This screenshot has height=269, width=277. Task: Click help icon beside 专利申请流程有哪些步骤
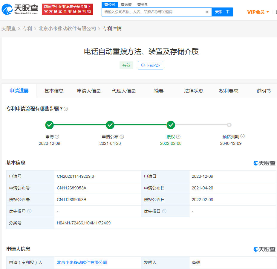(66, 109)
